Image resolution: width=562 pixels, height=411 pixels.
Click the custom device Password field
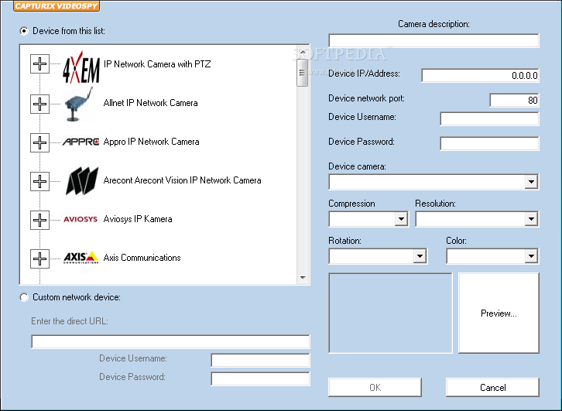[261, 378]
